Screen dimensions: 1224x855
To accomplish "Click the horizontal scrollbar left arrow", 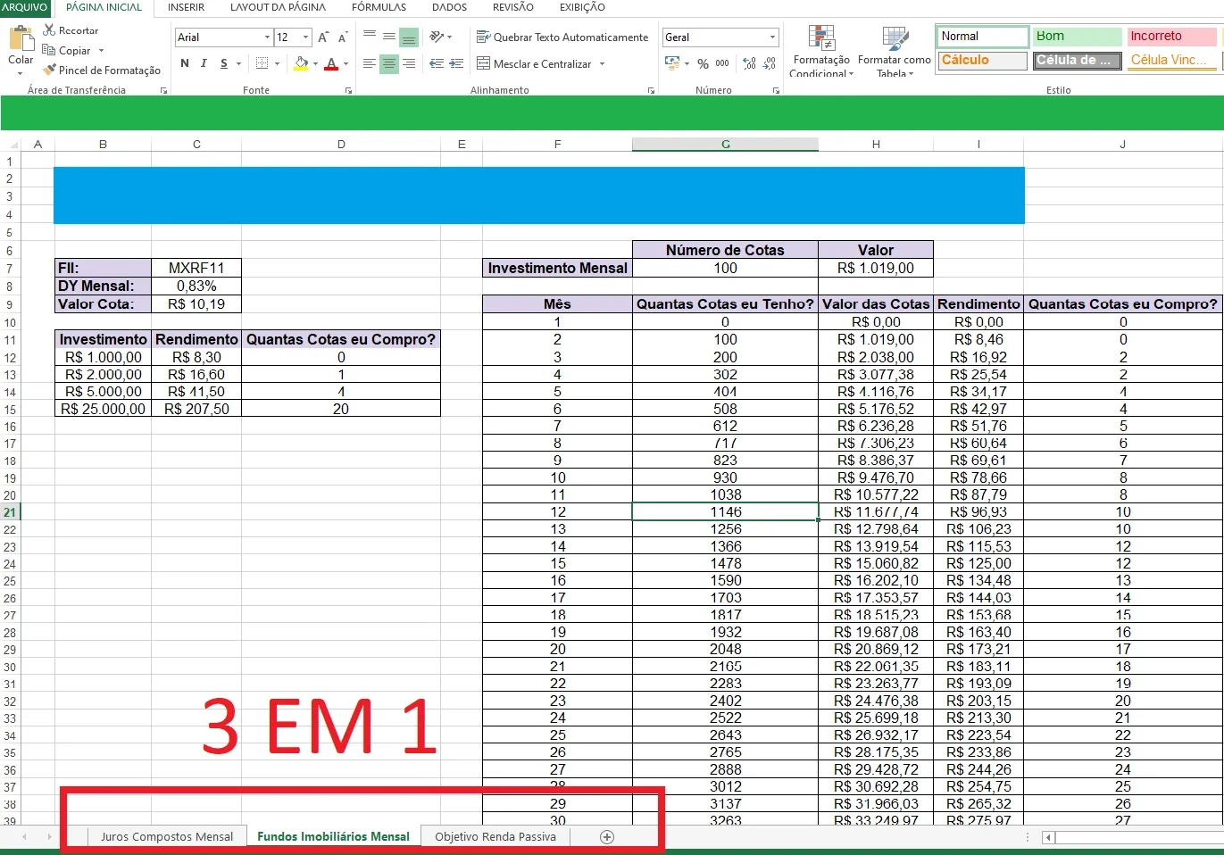I will (1049, 837).
